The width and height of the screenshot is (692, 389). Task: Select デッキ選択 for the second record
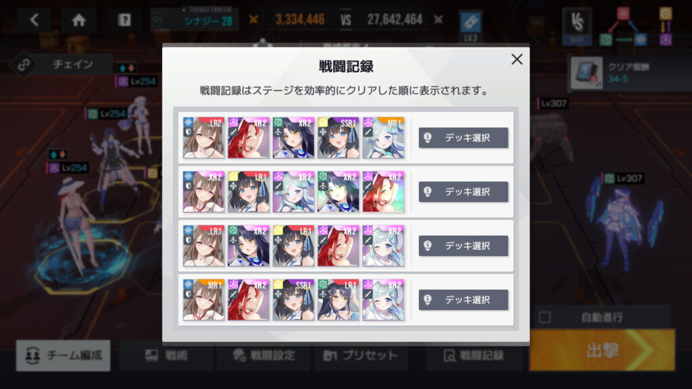[464, 192]
